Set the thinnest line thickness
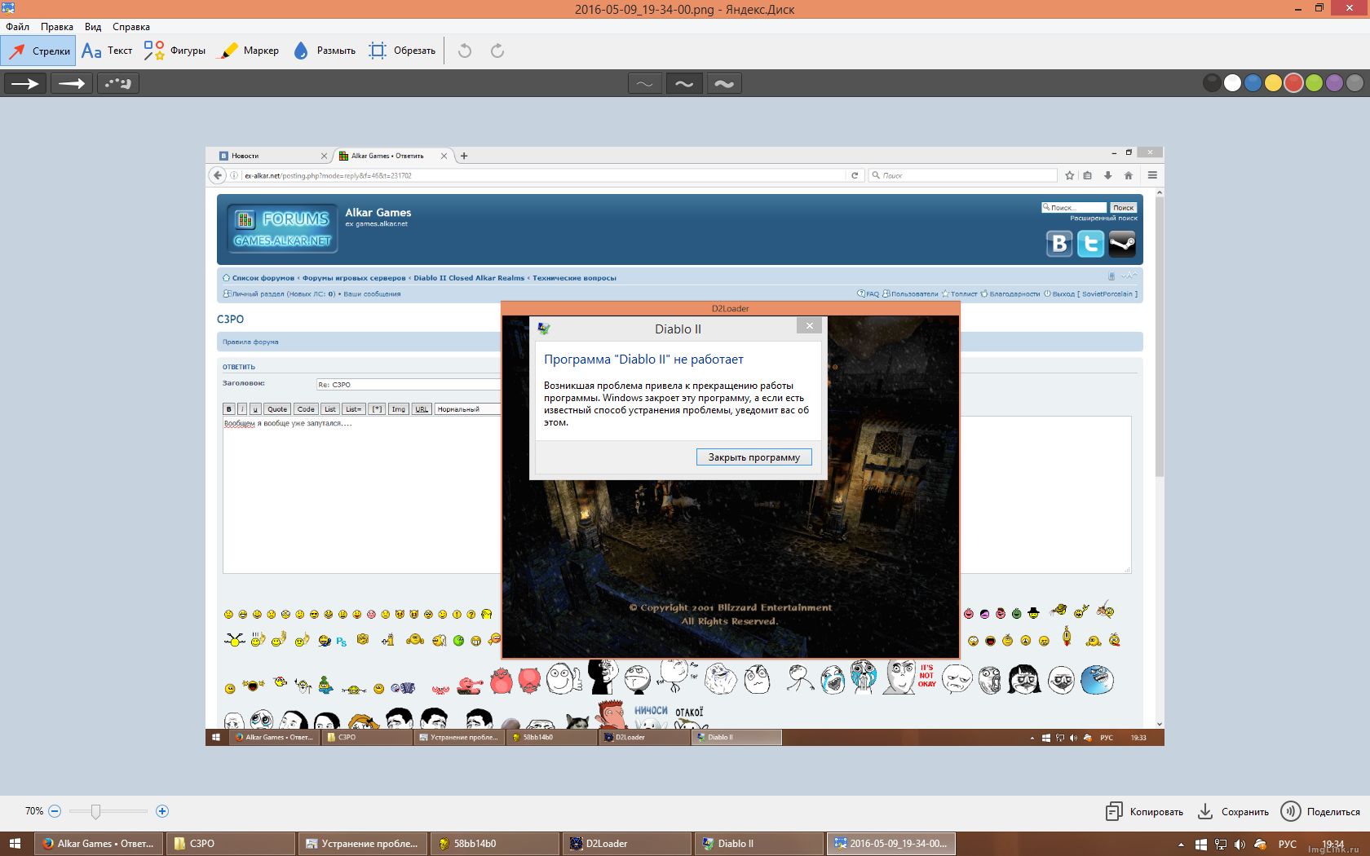 tap(644, 83)
